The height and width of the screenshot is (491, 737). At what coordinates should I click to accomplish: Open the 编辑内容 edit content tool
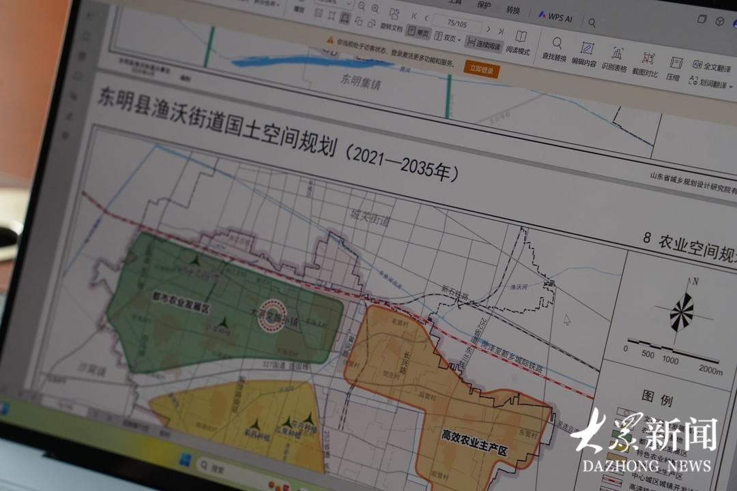[x=584, y=55]
